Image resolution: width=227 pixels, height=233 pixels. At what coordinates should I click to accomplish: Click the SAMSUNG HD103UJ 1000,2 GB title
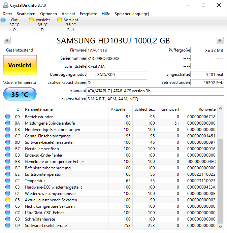(113, 40)
